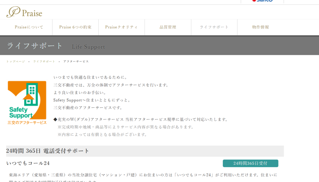Click the 24時間 365日 電話受付サポート section header
This screenshot has height=182, width=319.
pos(48,151)
